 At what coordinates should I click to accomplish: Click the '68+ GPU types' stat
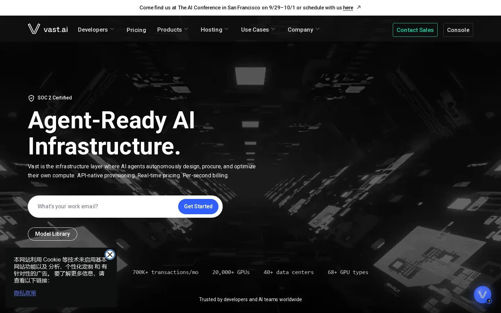tap(348, 272)
